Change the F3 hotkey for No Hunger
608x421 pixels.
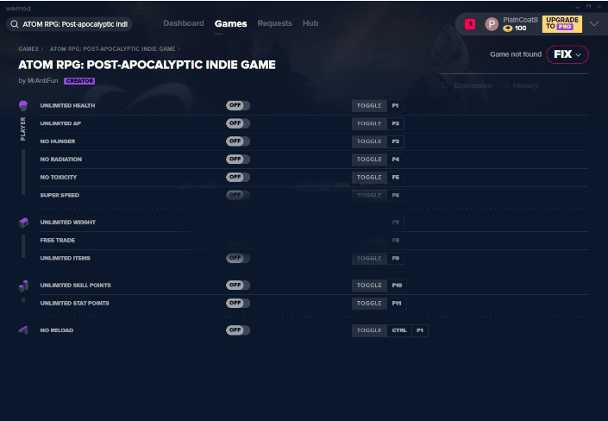coord(396,141)
